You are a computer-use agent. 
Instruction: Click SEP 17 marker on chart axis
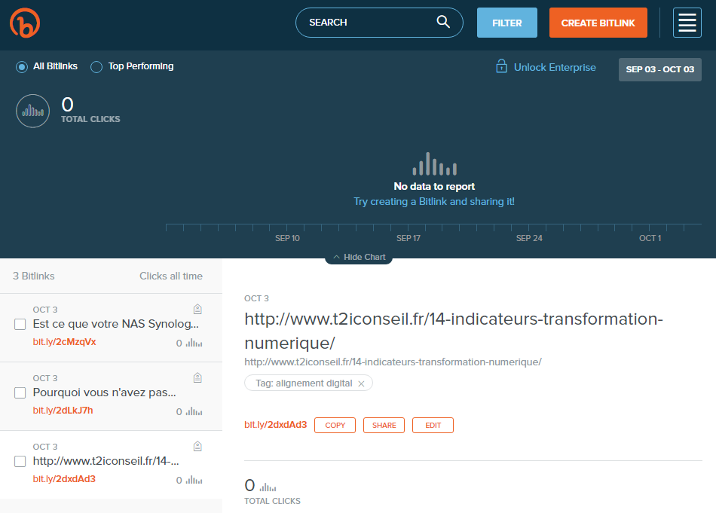(408, 238)
